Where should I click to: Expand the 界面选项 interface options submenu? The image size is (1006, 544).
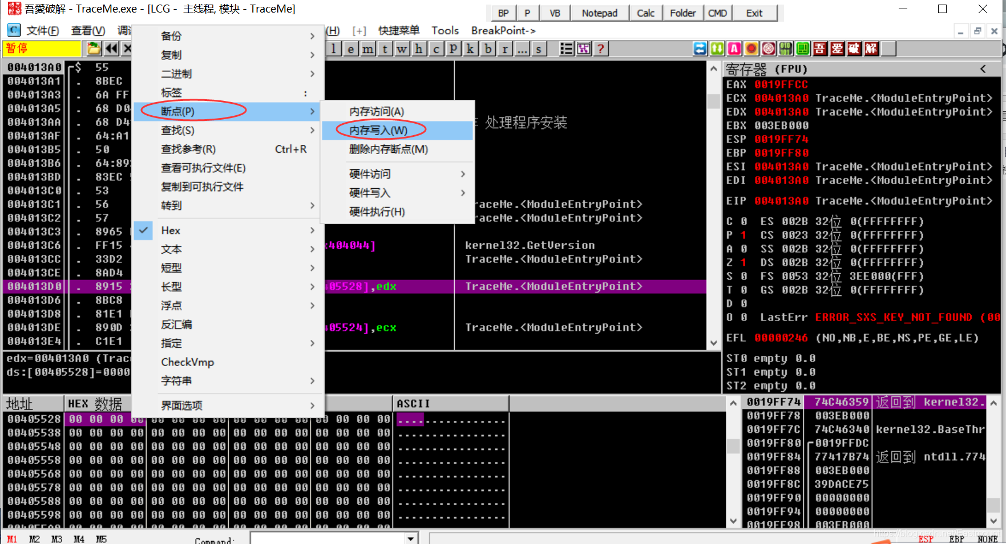tap(228, 405)
